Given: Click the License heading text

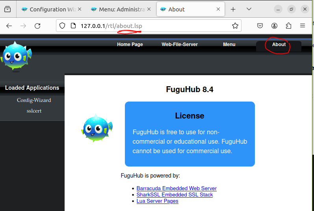Looking at the screenshot, I should pos(190,116).
